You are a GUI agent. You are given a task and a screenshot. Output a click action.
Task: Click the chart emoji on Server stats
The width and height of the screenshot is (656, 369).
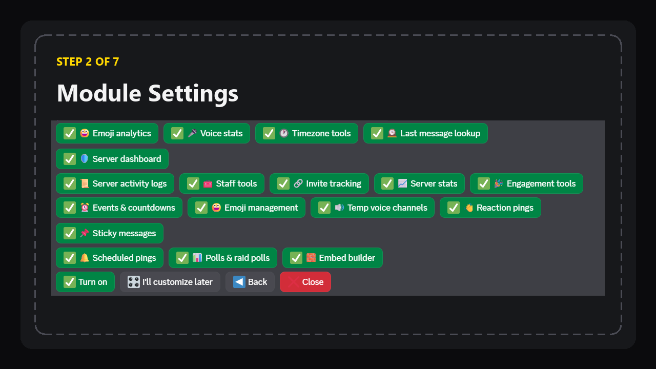pyautogui.click(x=402, y=183)
